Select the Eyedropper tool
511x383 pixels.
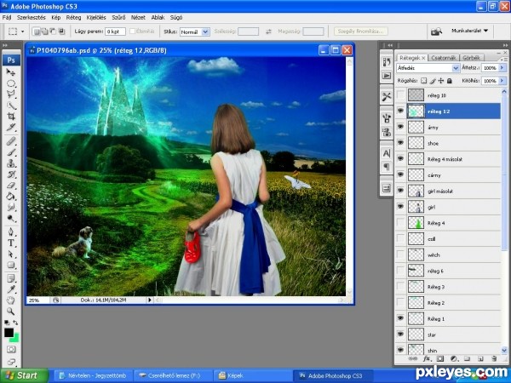[11, 289]
